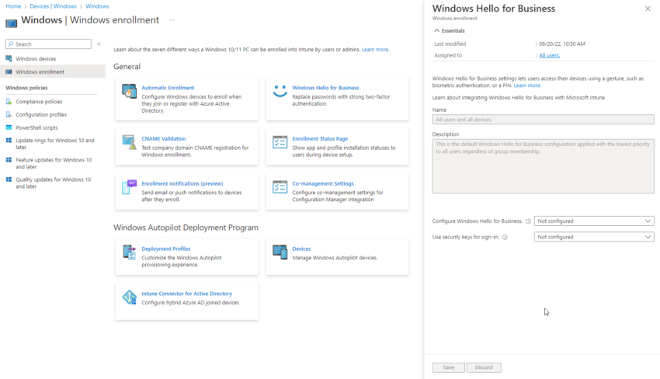Click the Co-management Settings icon
Viewport: 660px width, 379px height.
coord(280,188)
